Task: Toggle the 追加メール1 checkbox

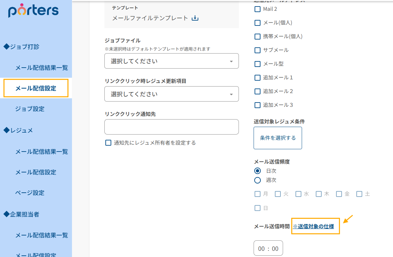Action: (258, 78)
